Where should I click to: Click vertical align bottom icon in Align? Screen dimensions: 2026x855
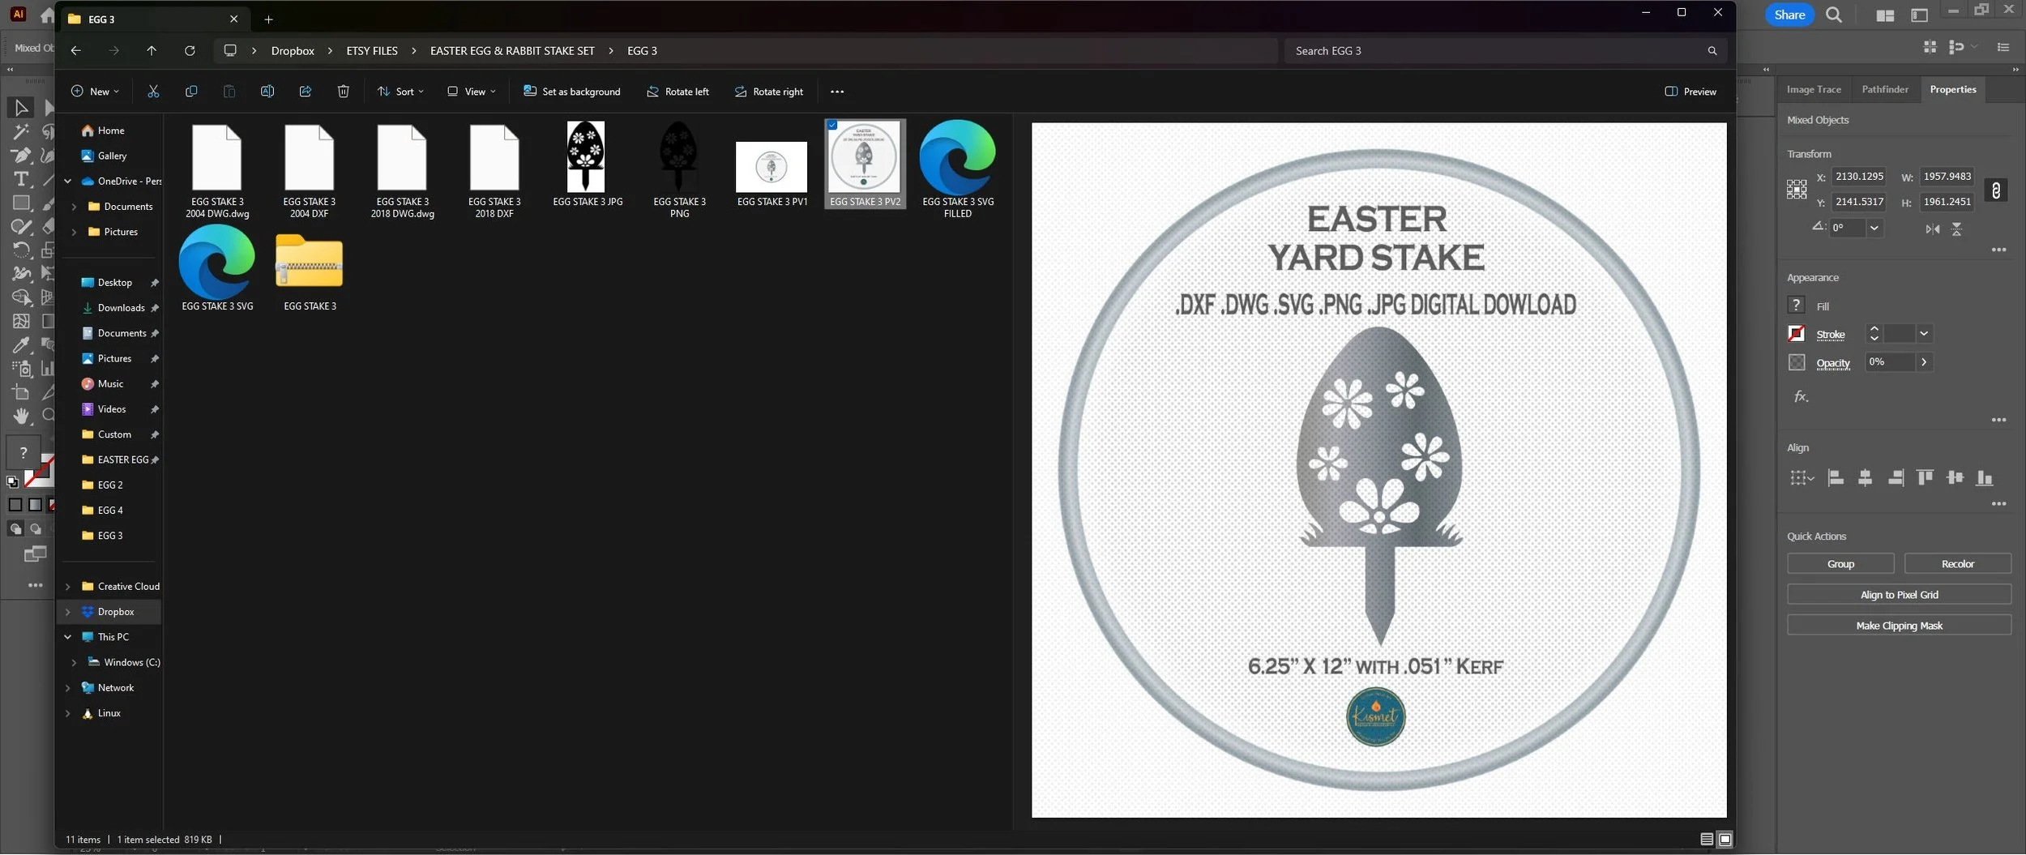[1984, 478]
